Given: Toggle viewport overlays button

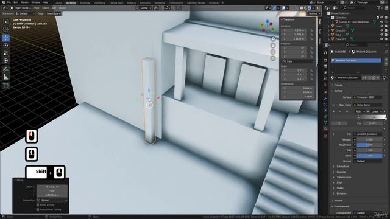Looking at the screenshot, I should click(x=283, y=8).
